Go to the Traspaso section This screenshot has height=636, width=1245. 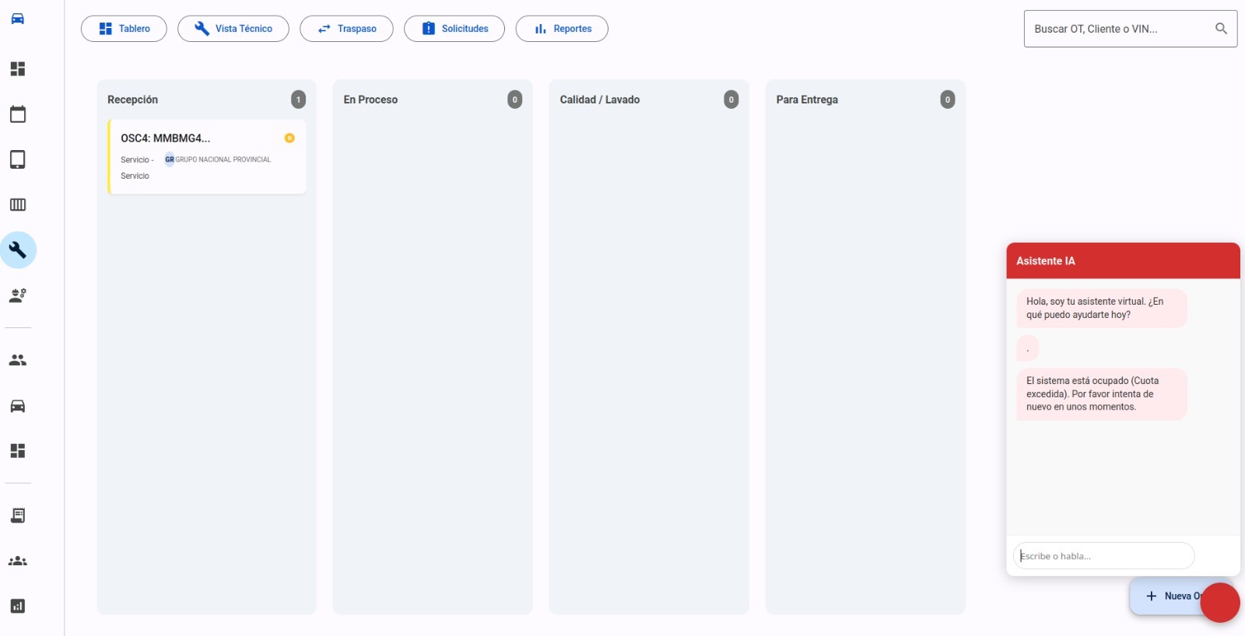click(346, 29)
